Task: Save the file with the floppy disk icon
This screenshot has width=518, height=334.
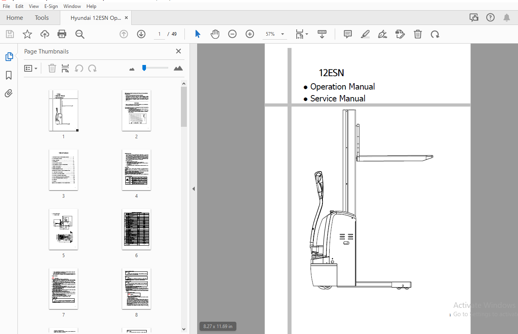Action: pos(10,34)
